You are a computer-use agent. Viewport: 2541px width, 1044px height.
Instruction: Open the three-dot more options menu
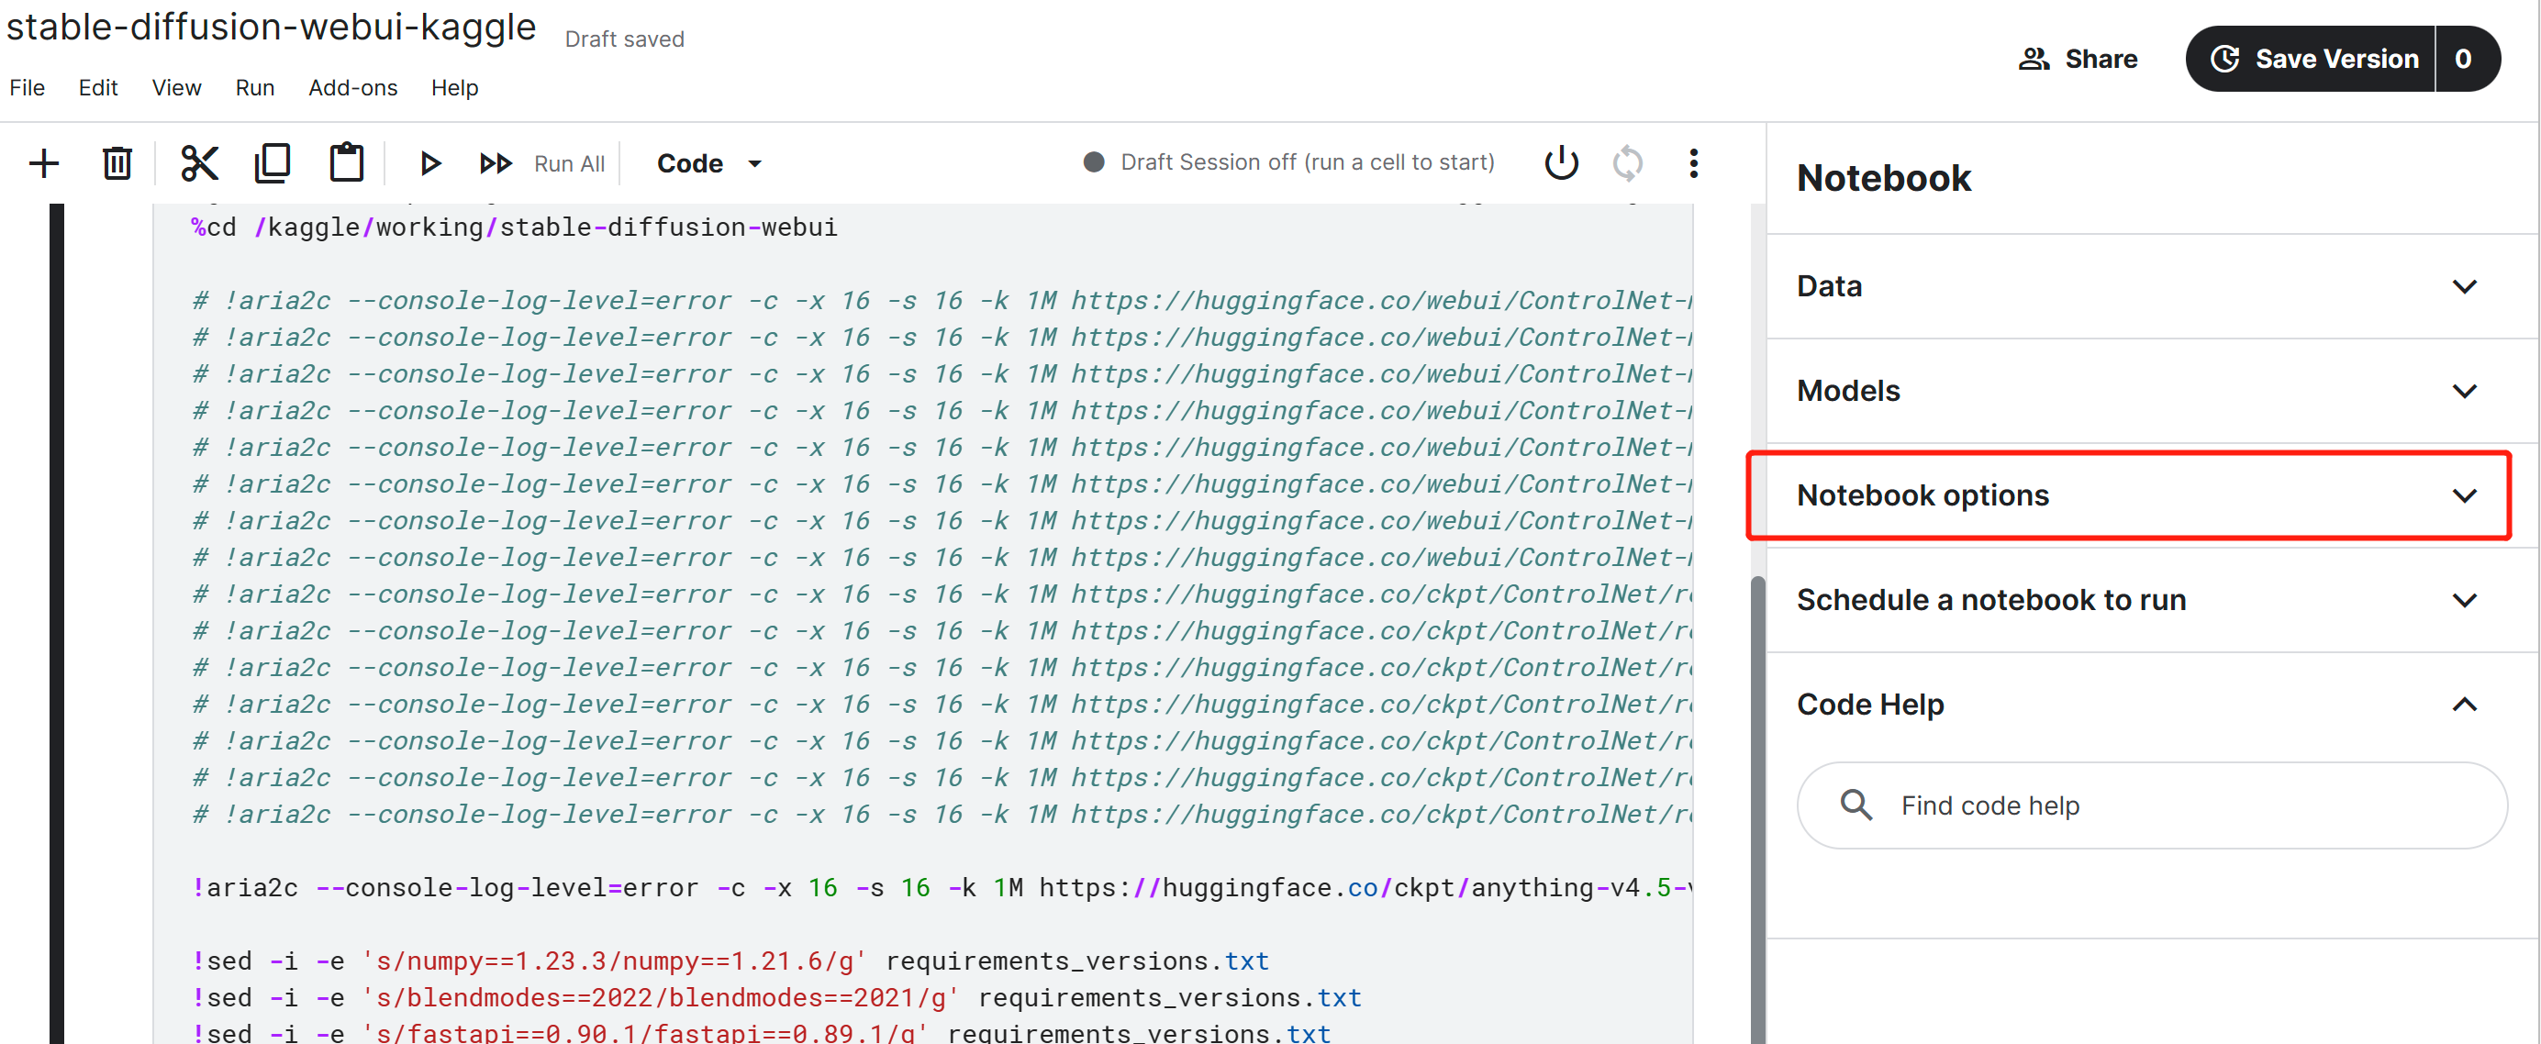(1694, 162)
